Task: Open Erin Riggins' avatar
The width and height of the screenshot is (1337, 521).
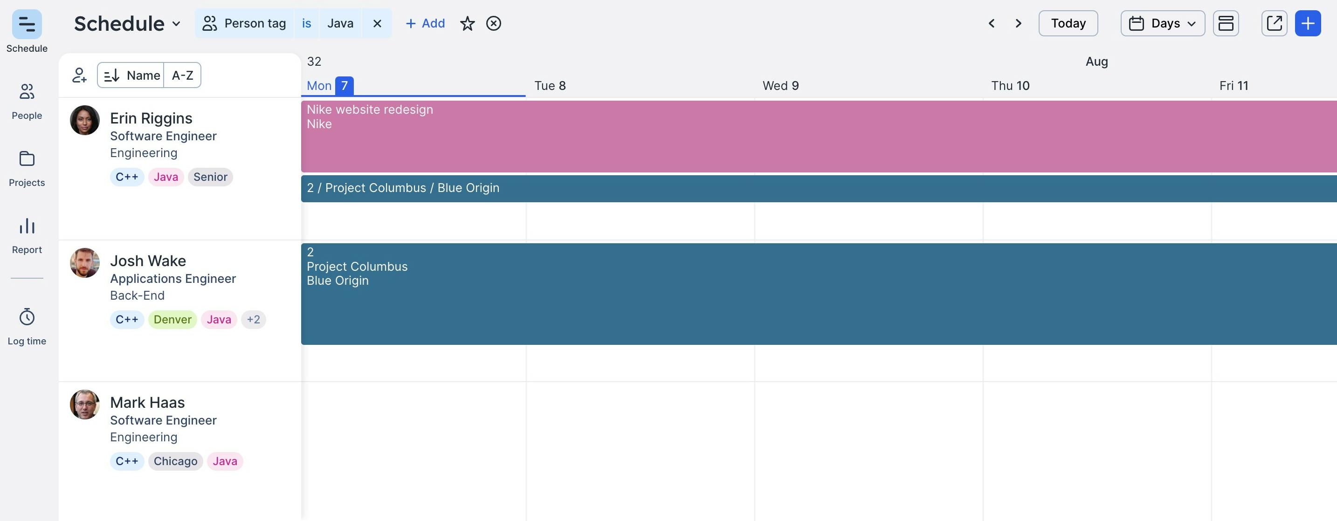Action: pyautogui.click(x=84, y=120)
